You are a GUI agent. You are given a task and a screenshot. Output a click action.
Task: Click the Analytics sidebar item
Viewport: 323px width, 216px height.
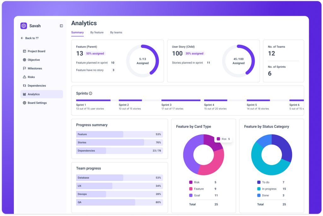[42, 94]
